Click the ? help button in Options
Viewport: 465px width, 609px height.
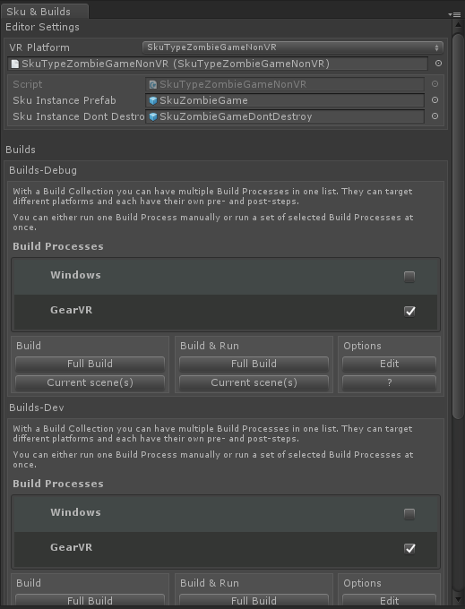pyautogui.click(x=389, y=383)
